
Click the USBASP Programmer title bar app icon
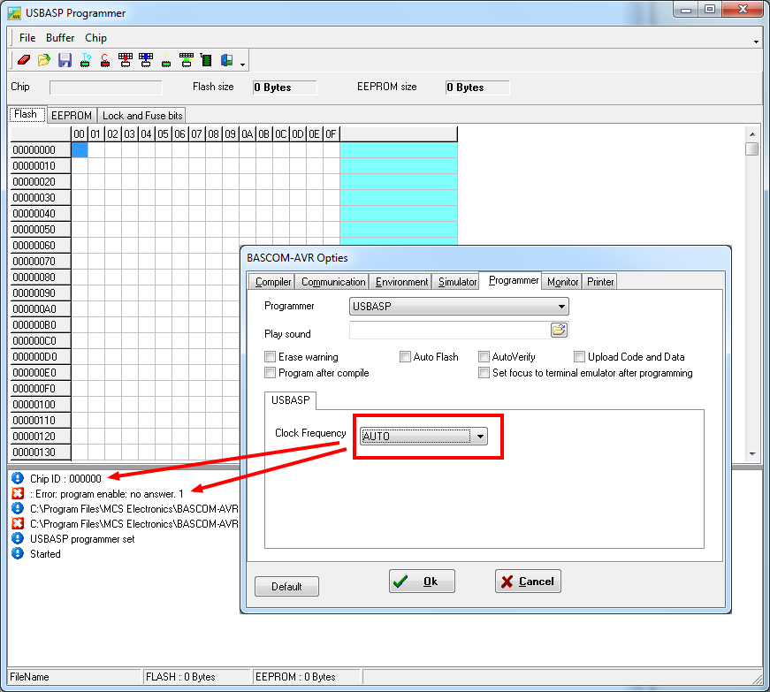[14, 13]
